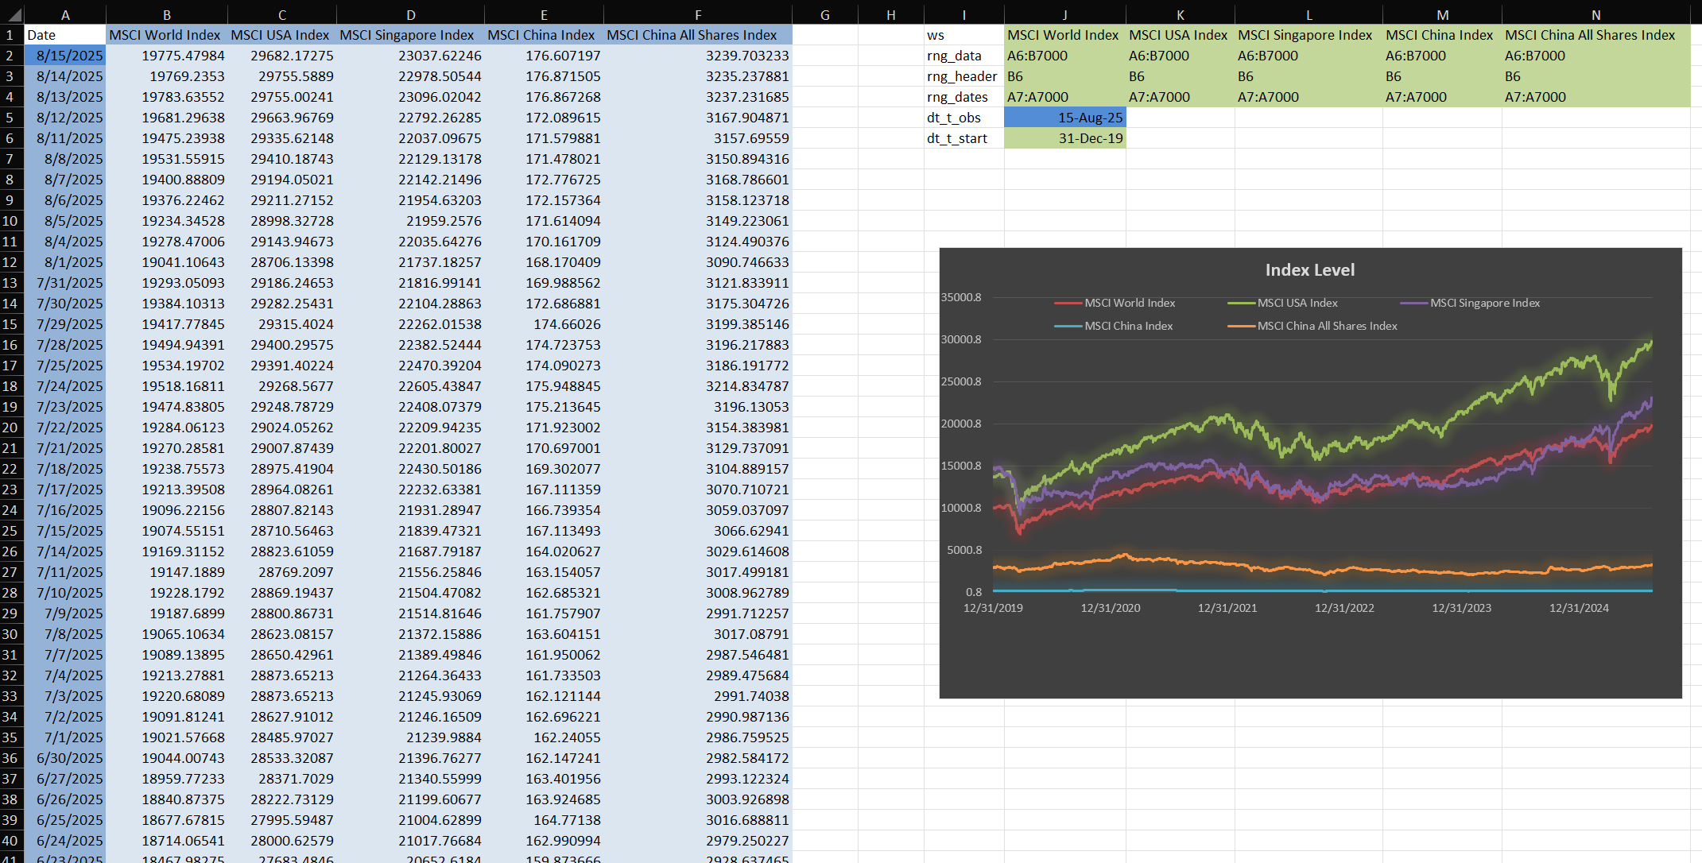
Task: Click MSCI China All Shares Index header in column F
Action: 698,35
